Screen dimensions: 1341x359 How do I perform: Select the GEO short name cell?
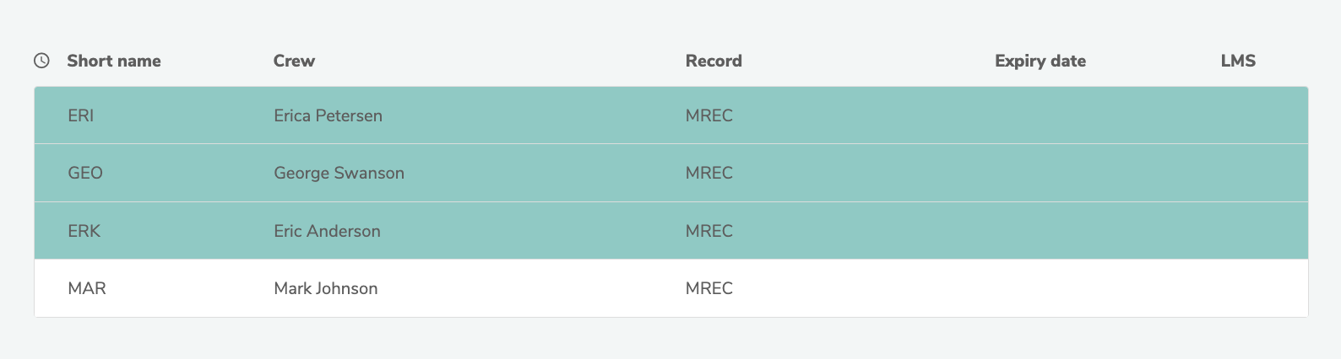point(85,173)
